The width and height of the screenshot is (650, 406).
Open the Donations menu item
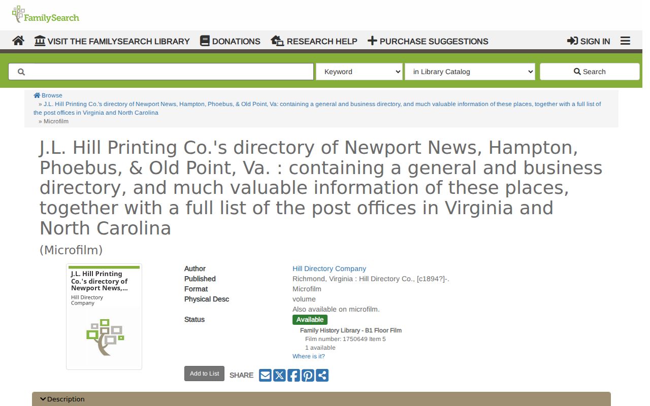230,41
